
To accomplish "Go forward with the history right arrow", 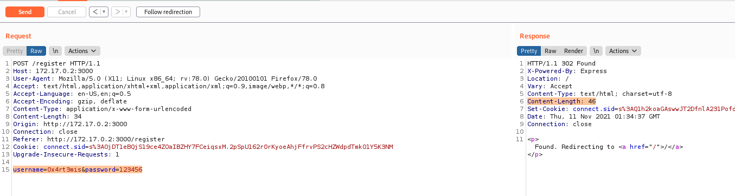I will (x=117, y=12).
